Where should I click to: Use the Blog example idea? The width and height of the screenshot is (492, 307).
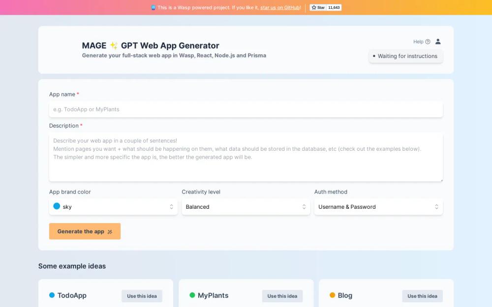(x=422, y=296)
